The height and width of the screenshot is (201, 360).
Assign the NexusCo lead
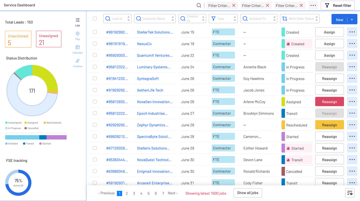tap(329, 44)
